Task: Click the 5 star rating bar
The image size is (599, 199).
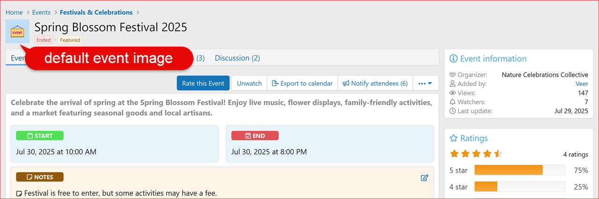Action: tap(519, 170)
